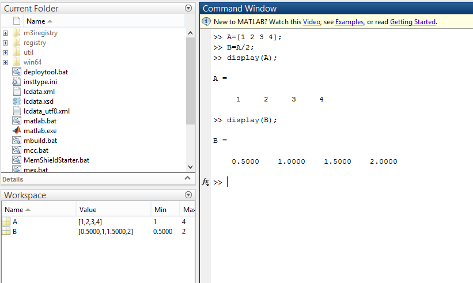Image resolution: width=473 pixels, height=283 pixels.
Task: Expand the win64 folder node
Action: pos(5,62)
